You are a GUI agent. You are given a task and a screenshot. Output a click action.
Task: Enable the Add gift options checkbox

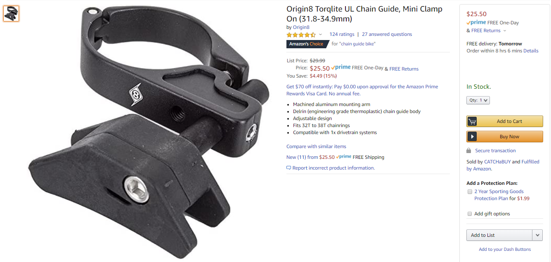point(470,214)
